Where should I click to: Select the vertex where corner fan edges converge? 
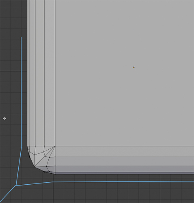pos(55,146)
